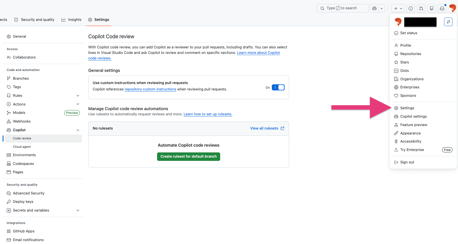The image size is (458, 244).
Task: Collapse the Copilot sidebar section
Action: pyautogui.click(x=78, y=130)
